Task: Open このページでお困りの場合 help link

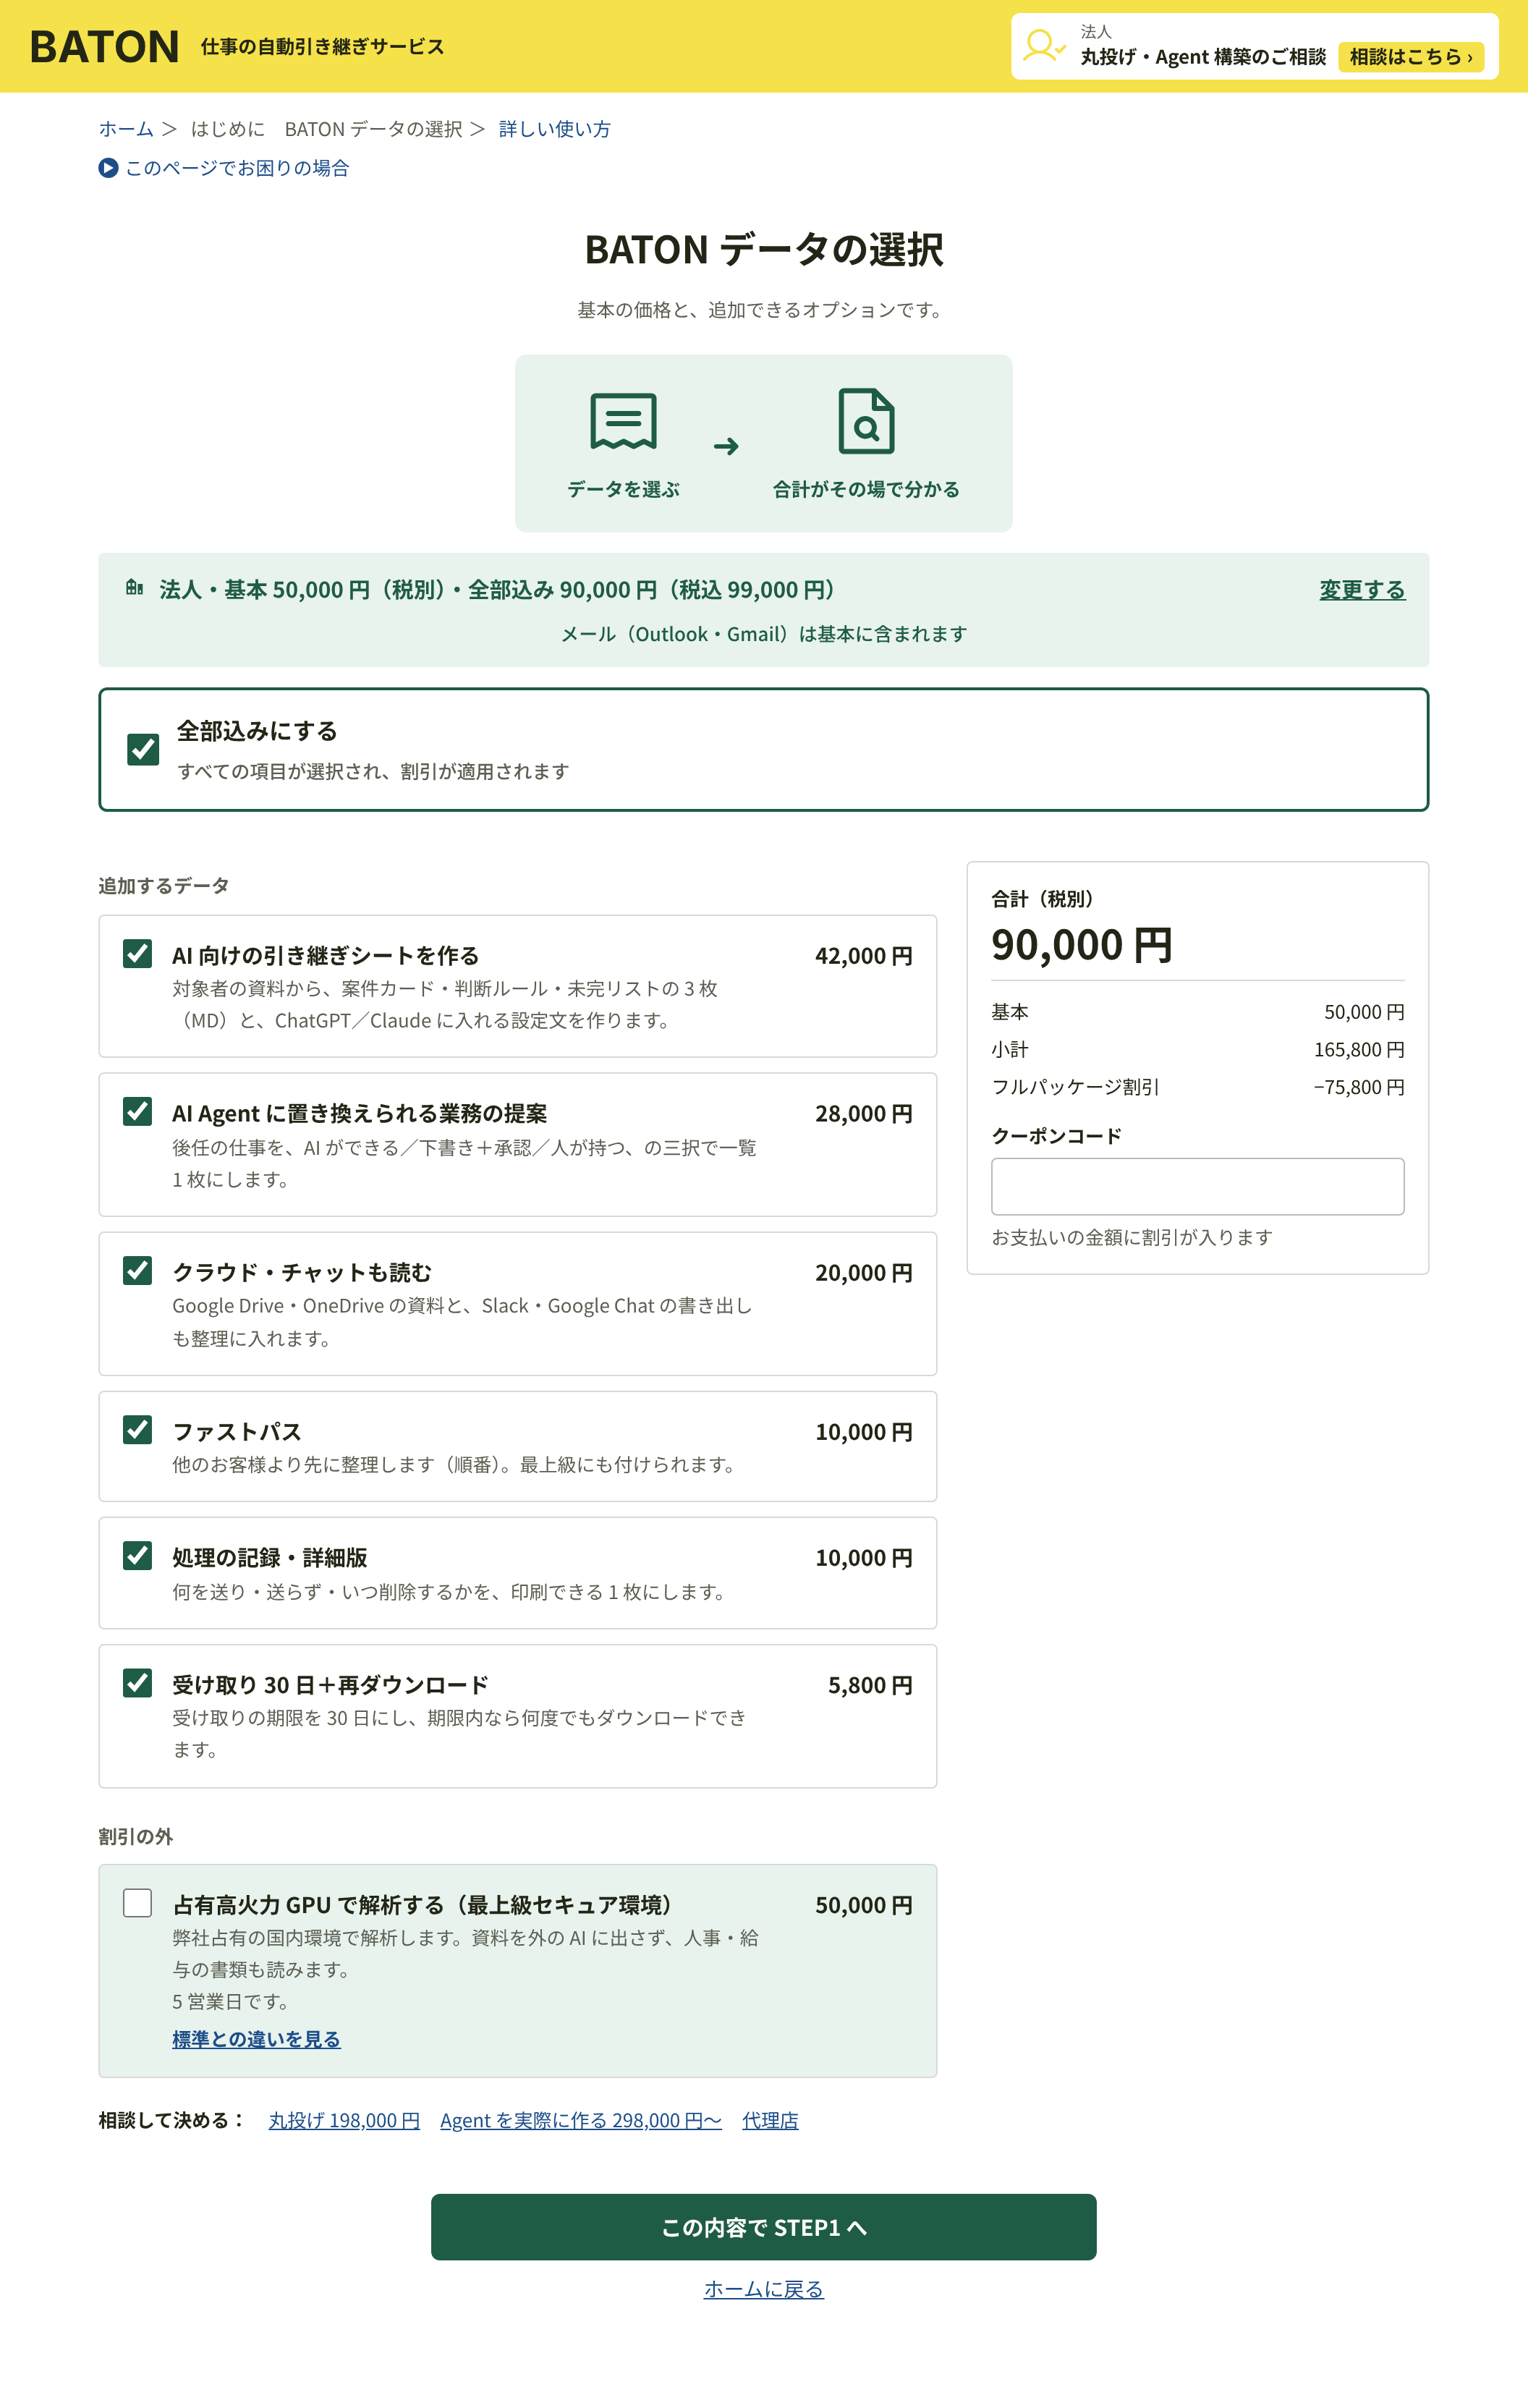Action: [x=237, y=168]
